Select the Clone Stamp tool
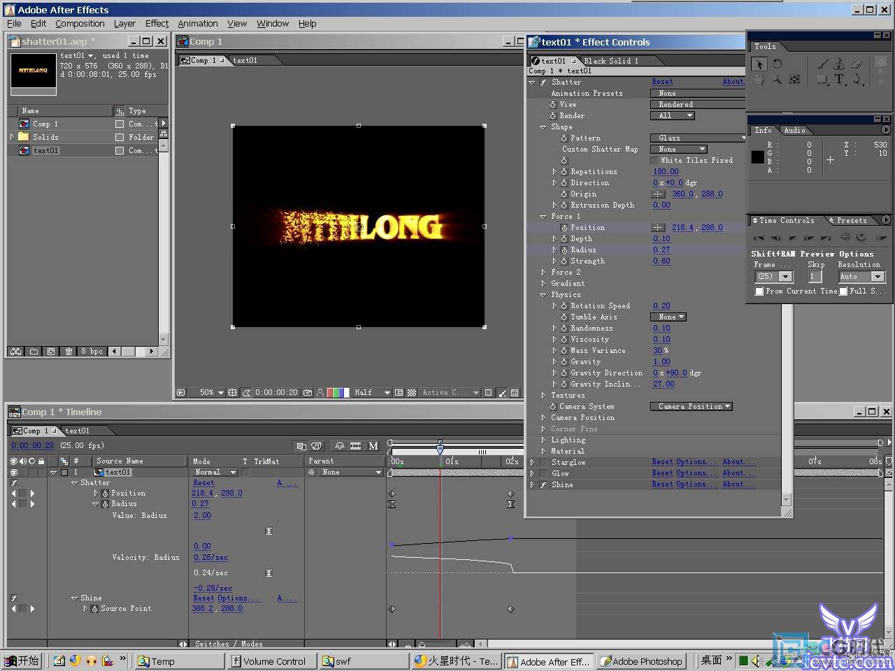Screen dimensions: 895x671 pyautogui.click(x=839, y=64)
